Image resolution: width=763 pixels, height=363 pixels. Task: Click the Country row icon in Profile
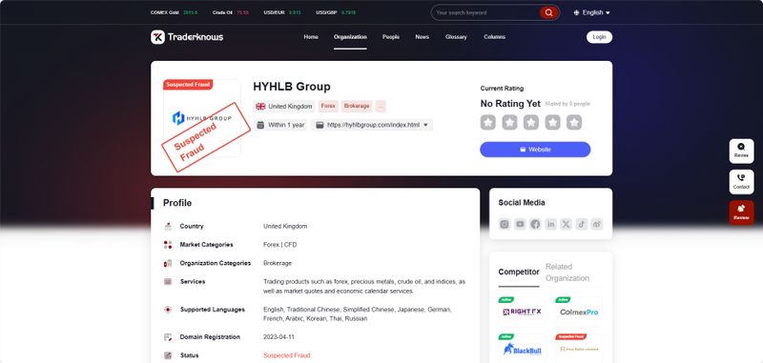(168, 227)
